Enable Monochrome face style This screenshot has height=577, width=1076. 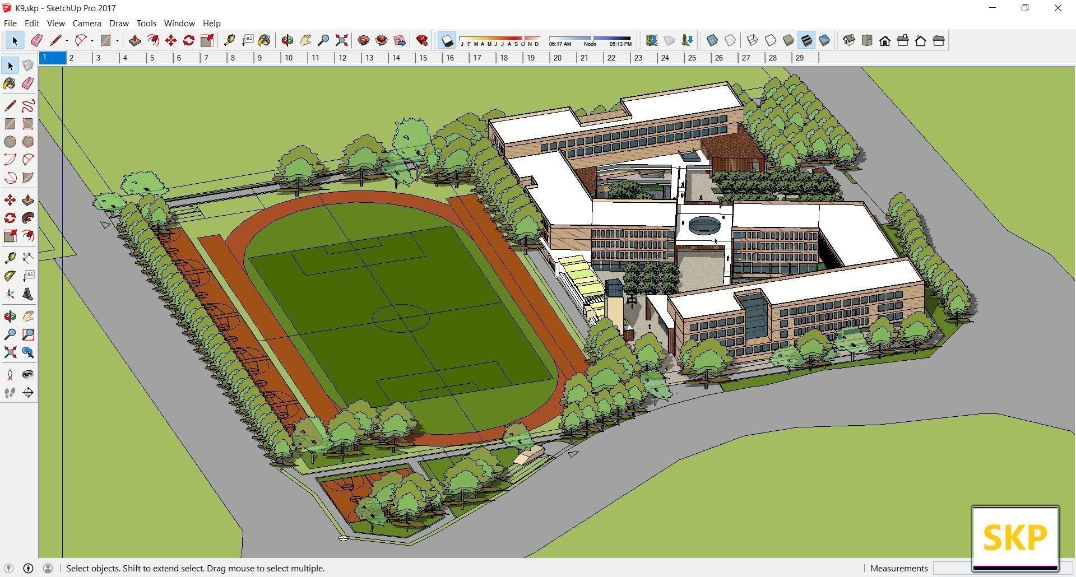(824, 40)
